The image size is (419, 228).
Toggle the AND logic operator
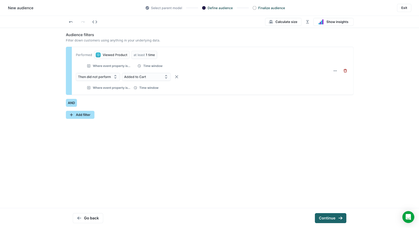click(x=71, y=103)
